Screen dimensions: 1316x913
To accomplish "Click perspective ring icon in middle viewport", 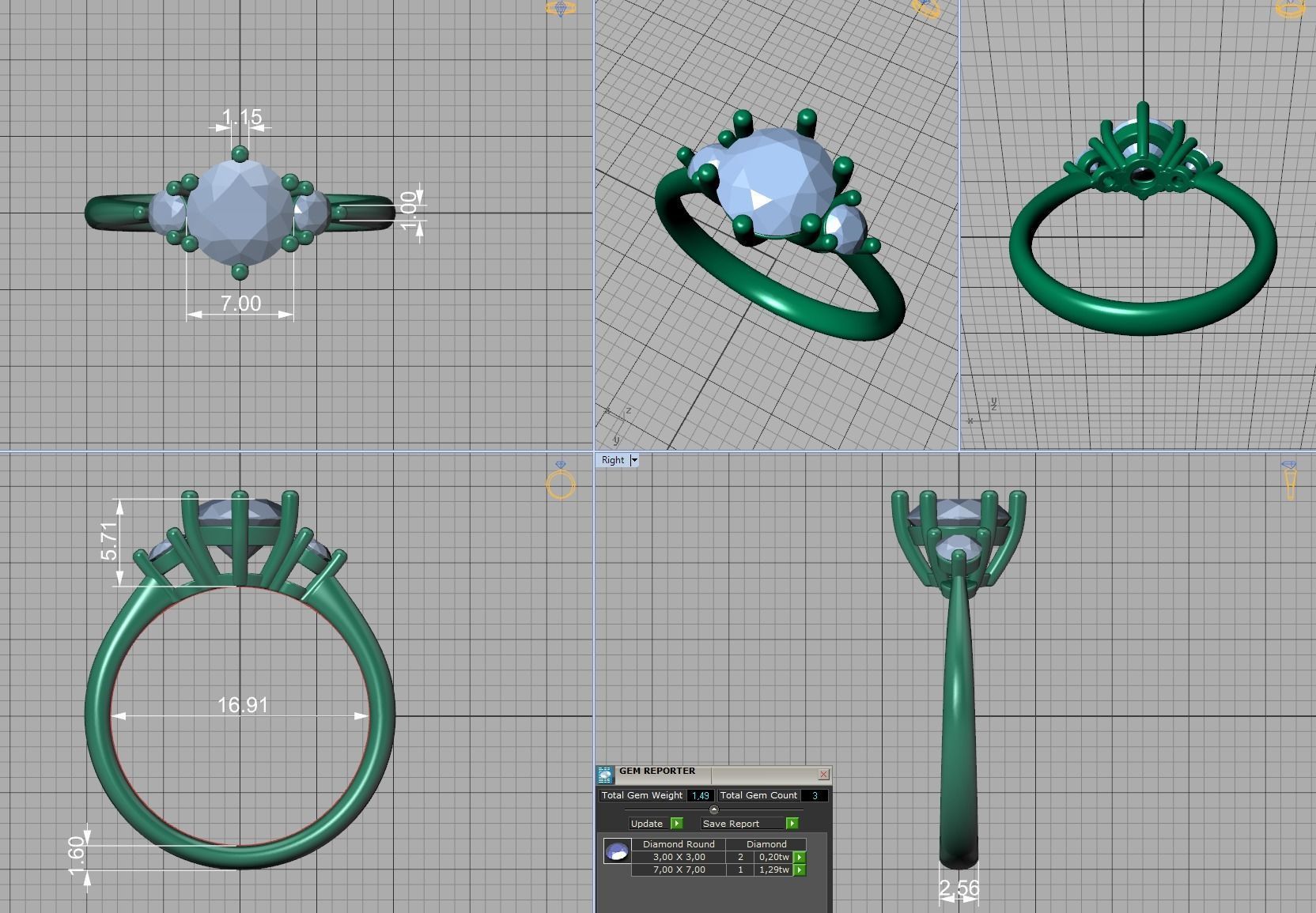I will tap(926, 9).
